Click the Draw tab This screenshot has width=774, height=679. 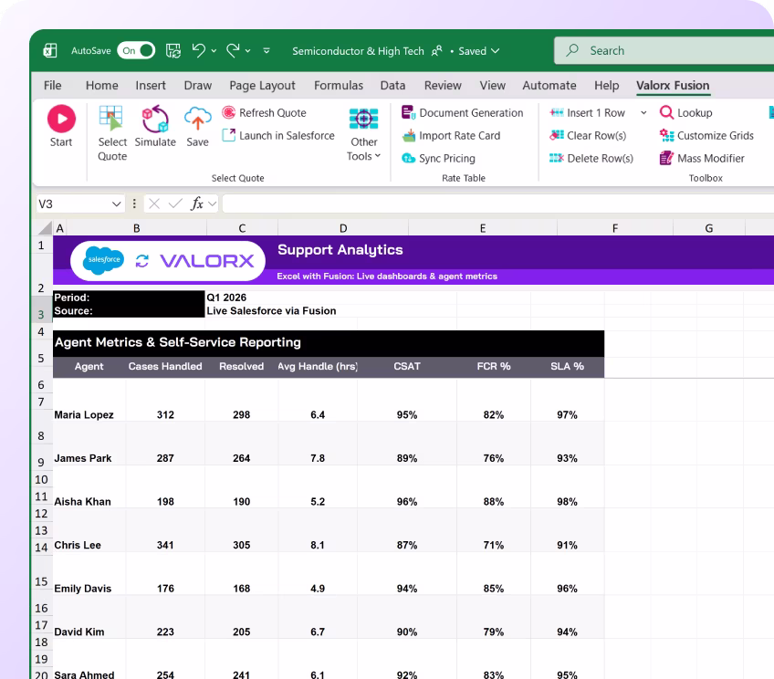tap(197, 86)
